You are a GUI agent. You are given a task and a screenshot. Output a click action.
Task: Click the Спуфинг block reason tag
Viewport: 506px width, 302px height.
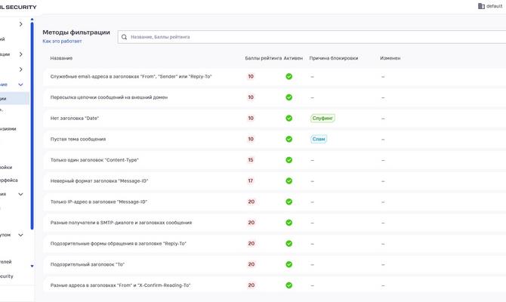tap(322, 118)
